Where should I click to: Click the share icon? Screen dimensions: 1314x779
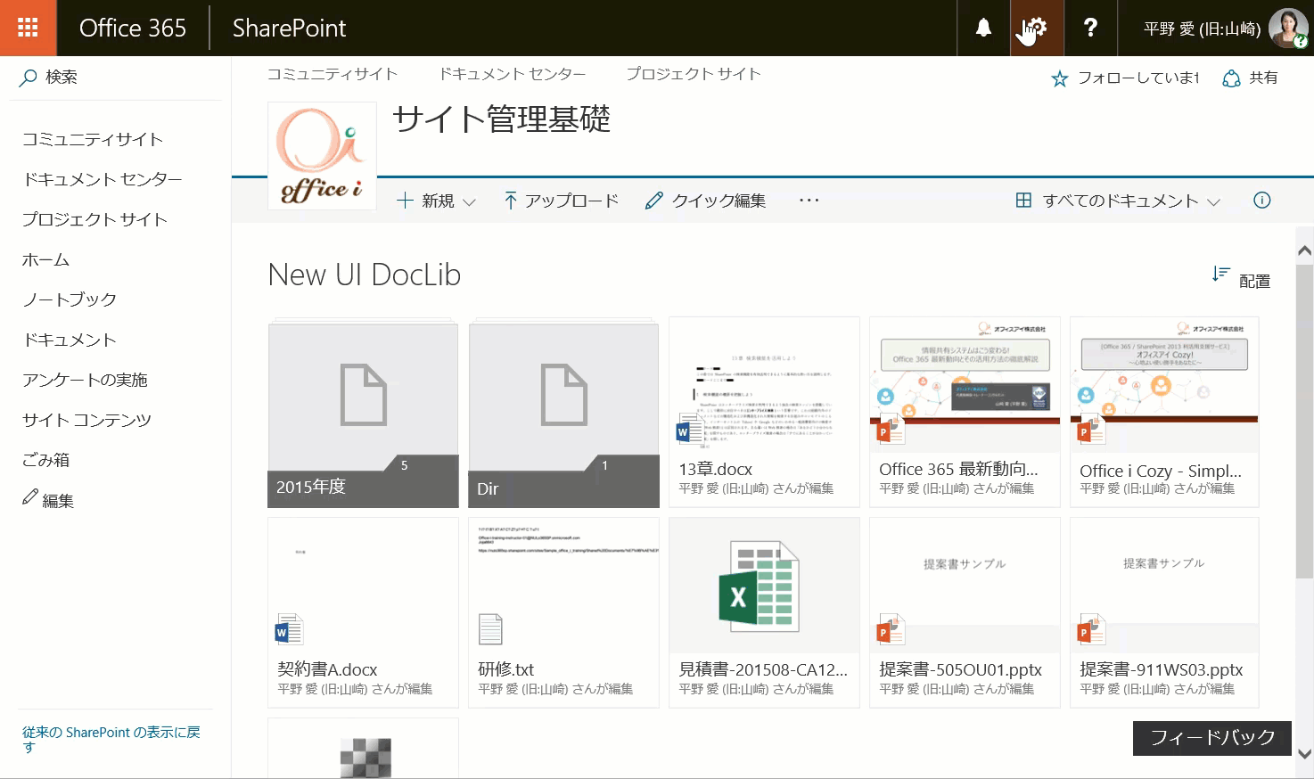[x=1231, y=78]
